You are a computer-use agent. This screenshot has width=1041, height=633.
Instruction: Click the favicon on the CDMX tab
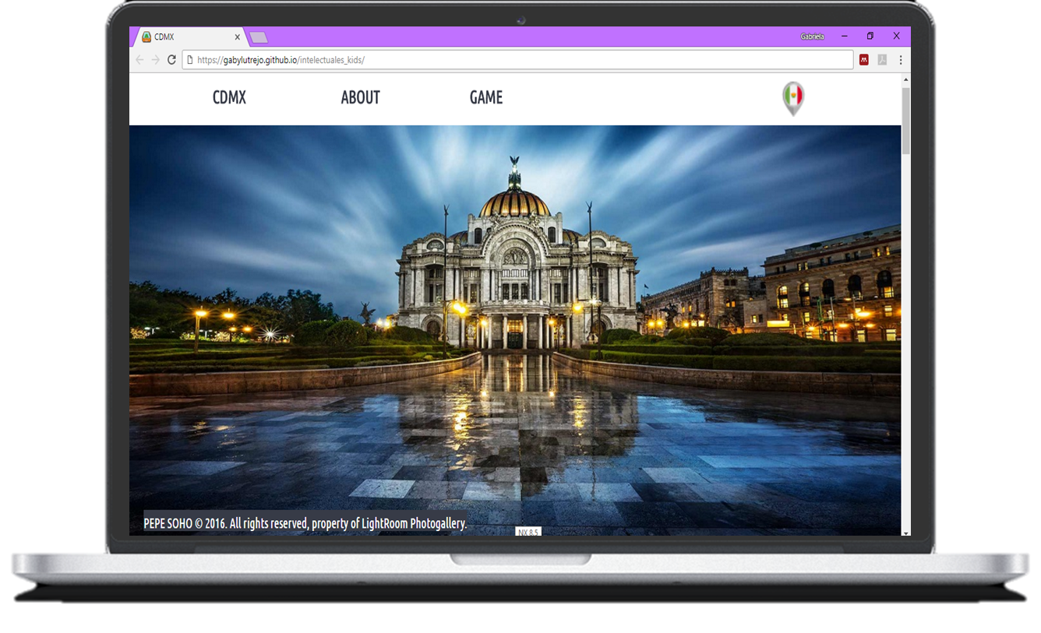[146, 37]
